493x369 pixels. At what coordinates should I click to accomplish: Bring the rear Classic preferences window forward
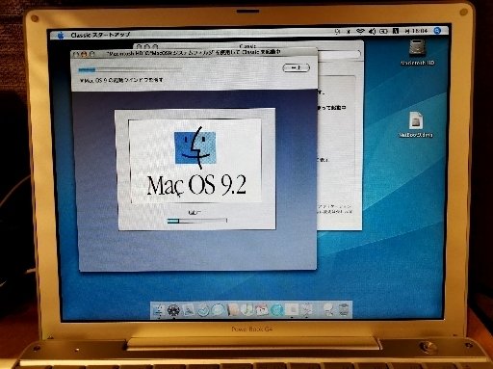340,135
